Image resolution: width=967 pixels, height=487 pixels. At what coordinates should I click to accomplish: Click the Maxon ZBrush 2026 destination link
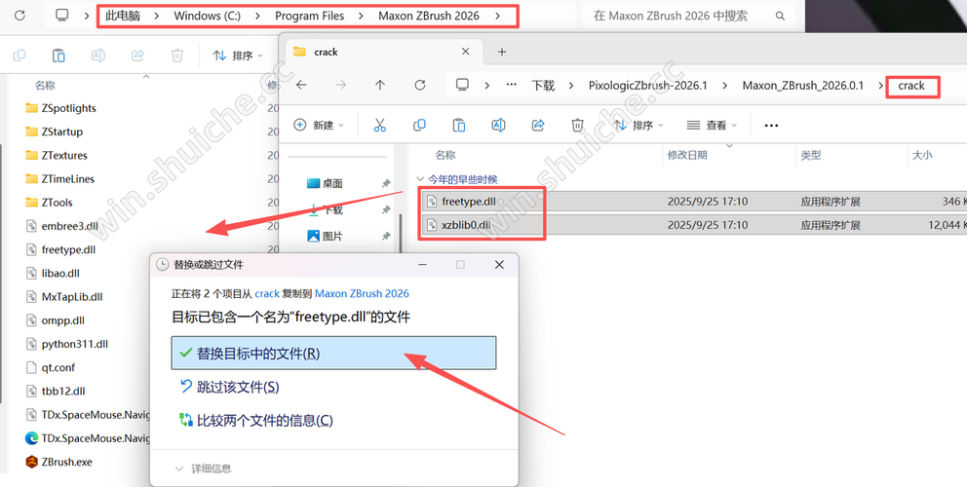tap(362, 293)
